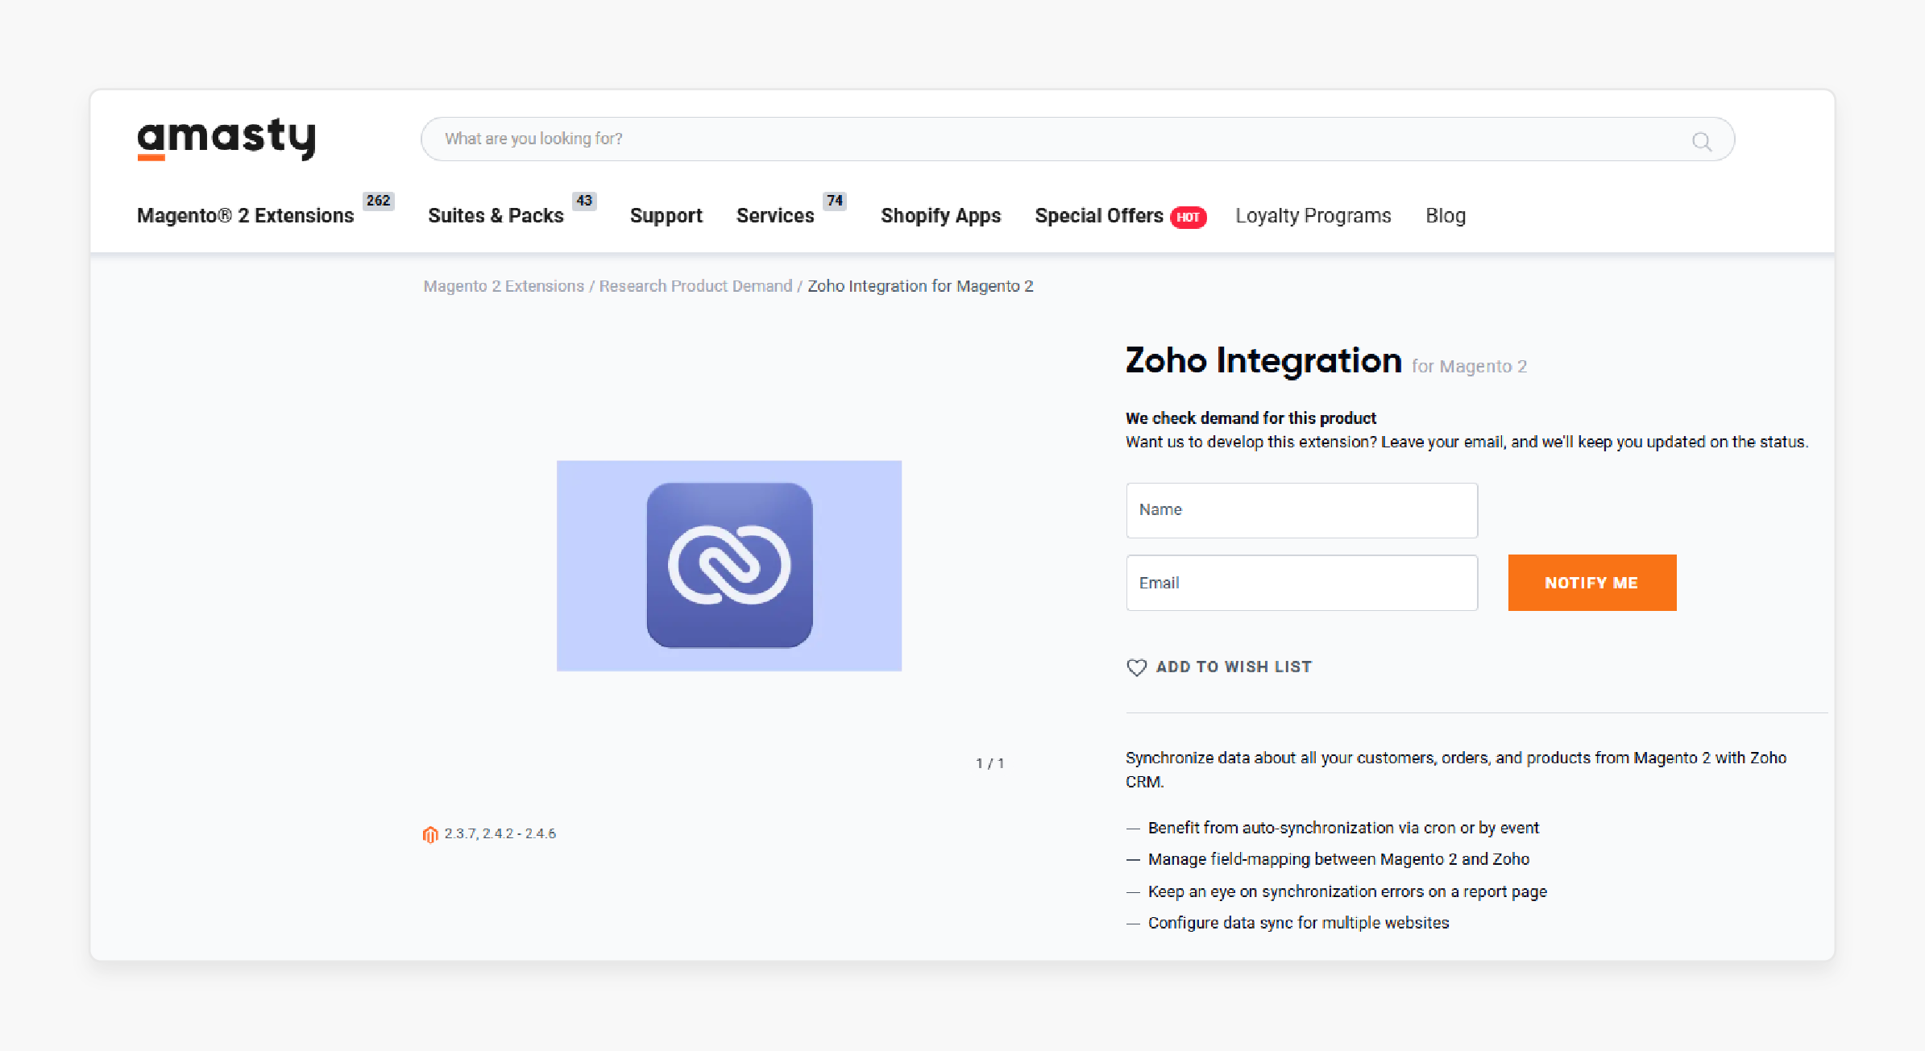Click 'Keep an eye on synchronization errors' line
The height and width of the screenshot is (1051, 1925).
click(x=1347, y=891)
